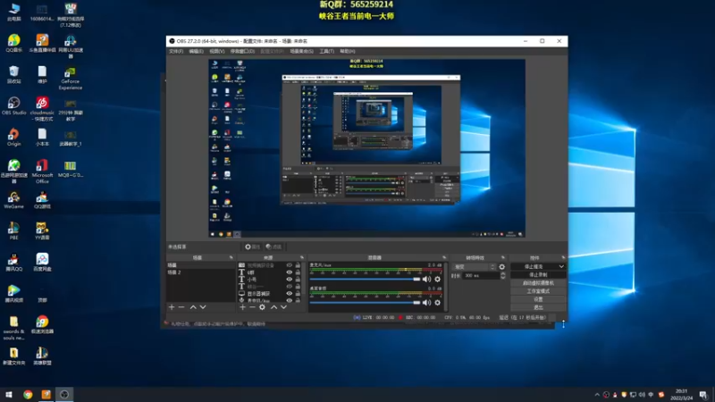
Task: Open 工具(T) menu
Action: coord(326,51)
